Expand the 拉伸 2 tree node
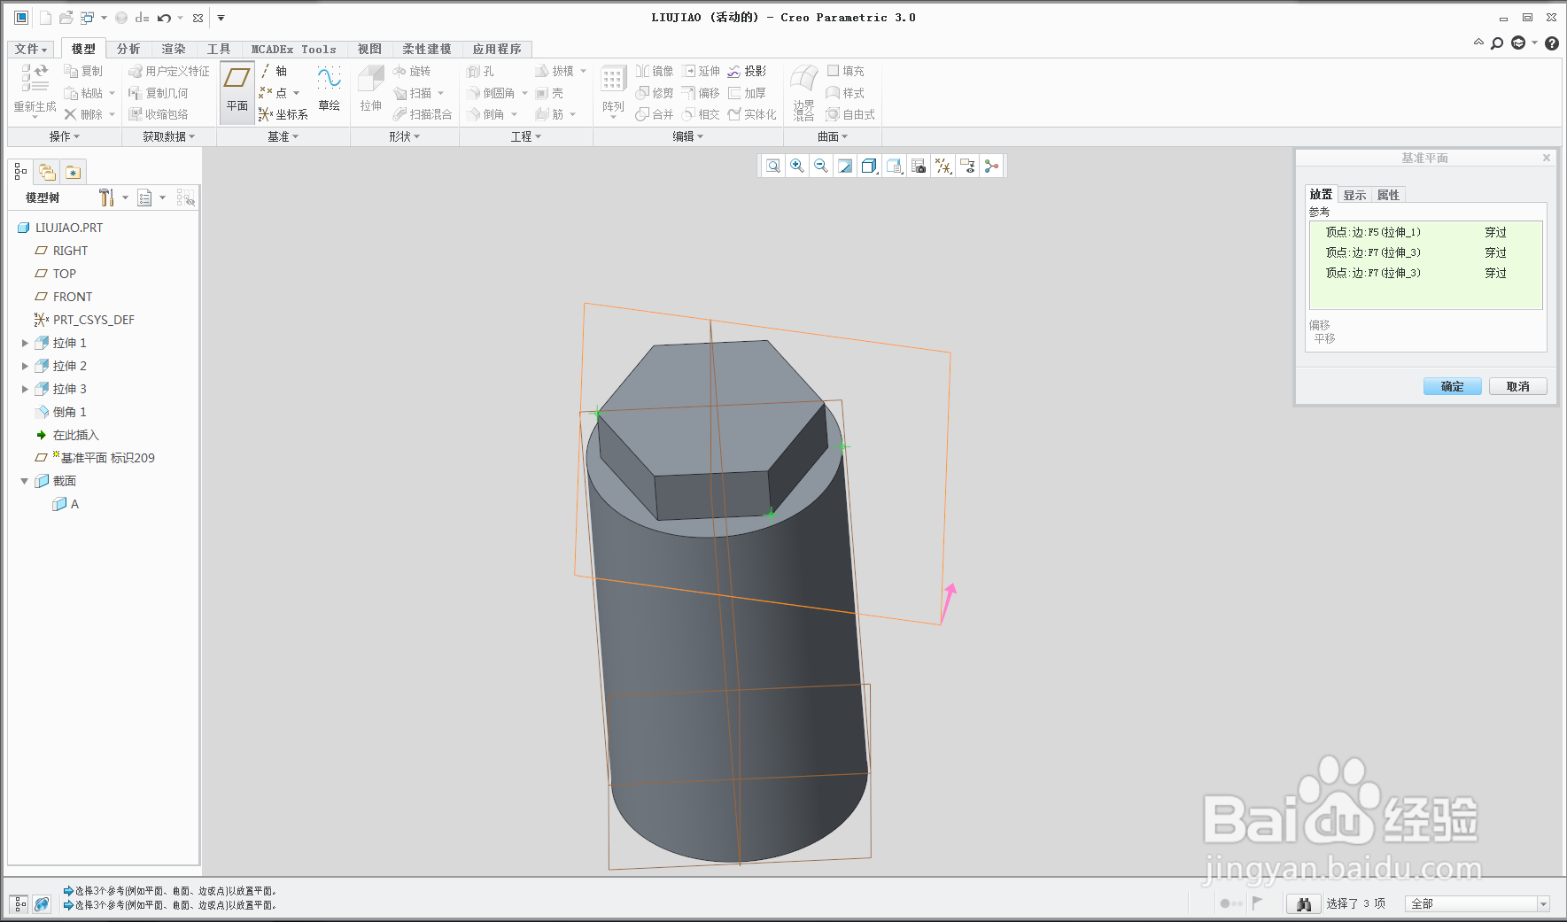This screenshot has width=1567, height=922. pos(25,366)
